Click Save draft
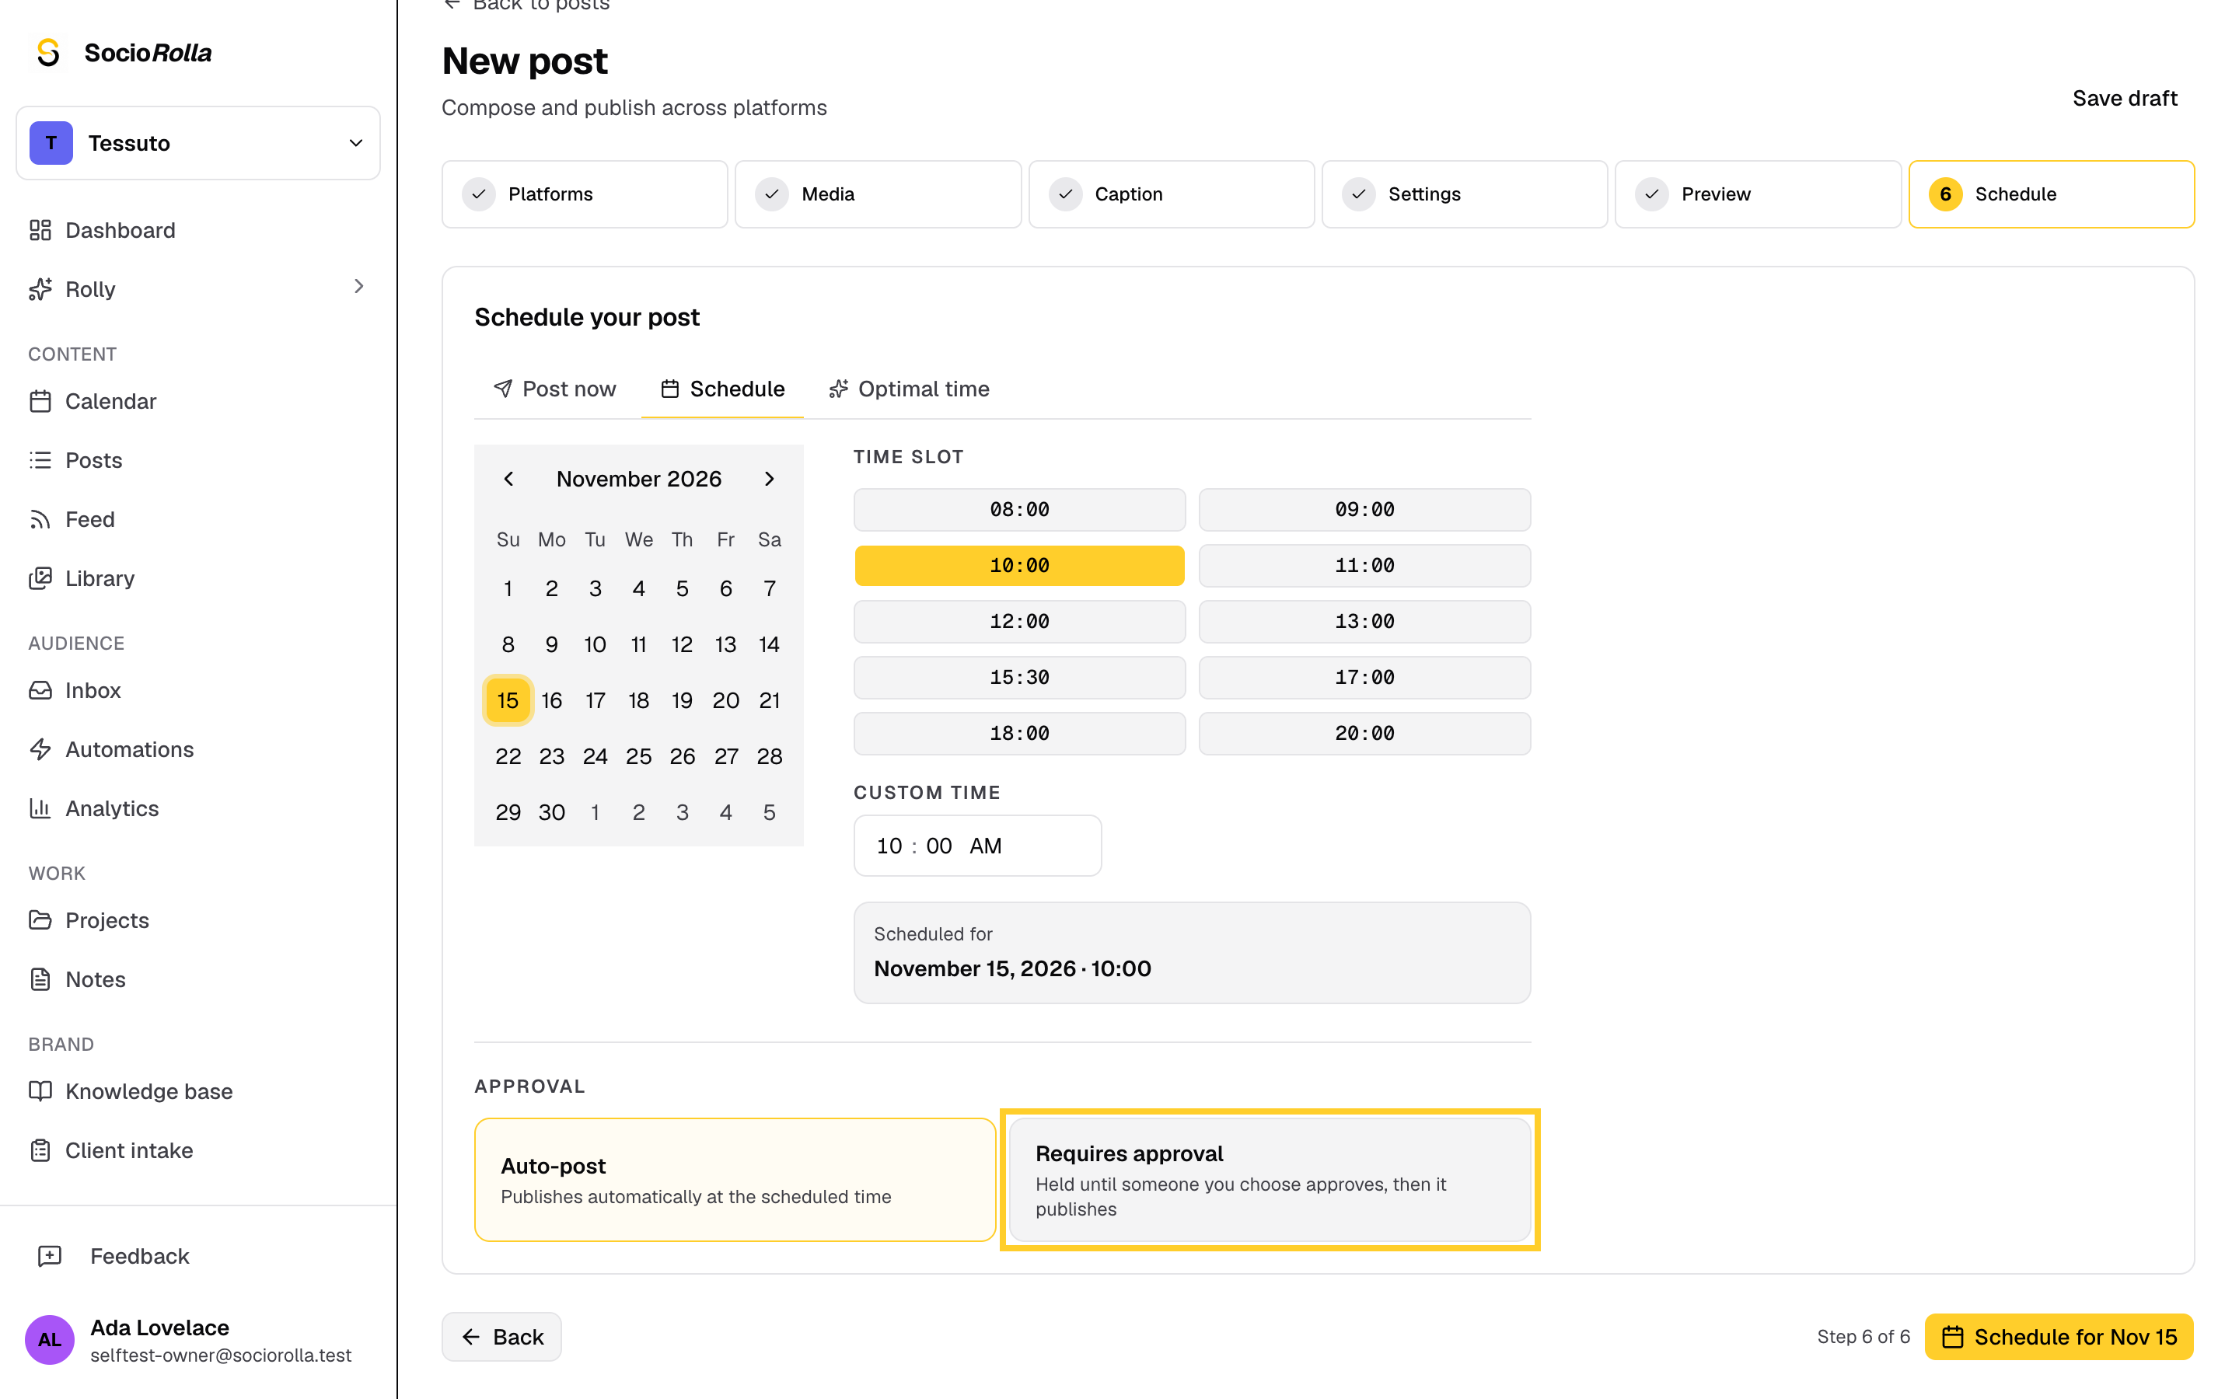This screenshot has width=2239, height=1399. tap(2124, 98)
